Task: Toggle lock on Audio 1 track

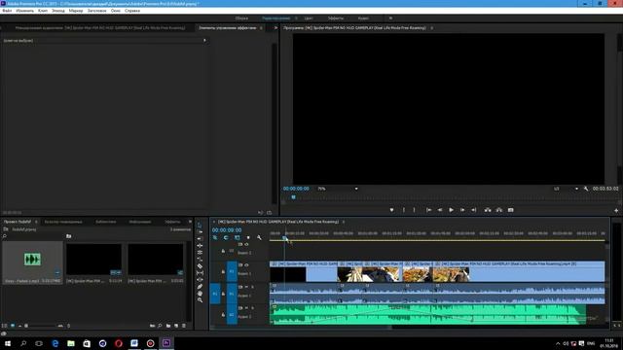Action: pyautogui.click(x=223, y=294)
